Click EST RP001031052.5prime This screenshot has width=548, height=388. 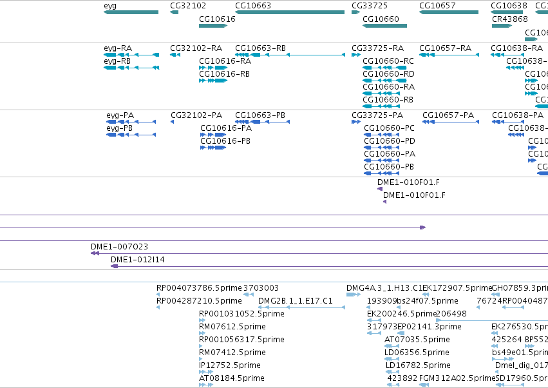242,314
